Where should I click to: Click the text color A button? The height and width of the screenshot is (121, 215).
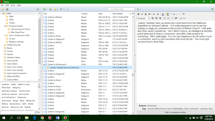point(163,14)
